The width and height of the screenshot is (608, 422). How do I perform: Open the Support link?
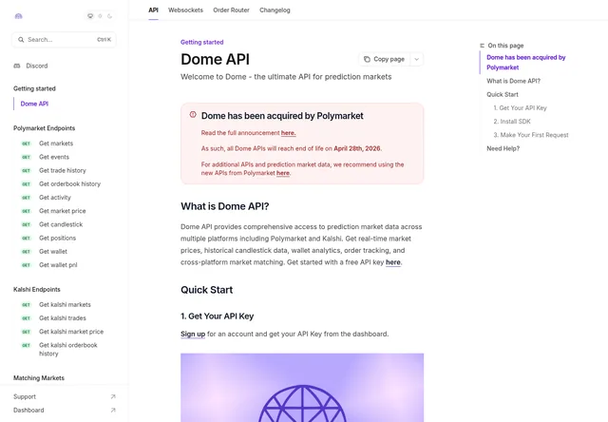click(25, 396)
